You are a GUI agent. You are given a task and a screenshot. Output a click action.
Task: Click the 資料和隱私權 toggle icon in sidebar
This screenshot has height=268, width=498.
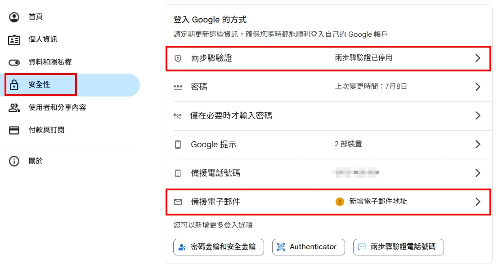(x=14, y=62)
